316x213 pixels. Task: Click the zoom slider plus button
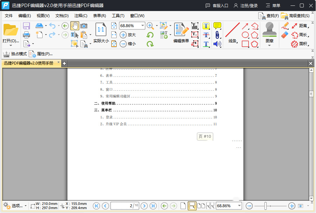coord(291,206)
